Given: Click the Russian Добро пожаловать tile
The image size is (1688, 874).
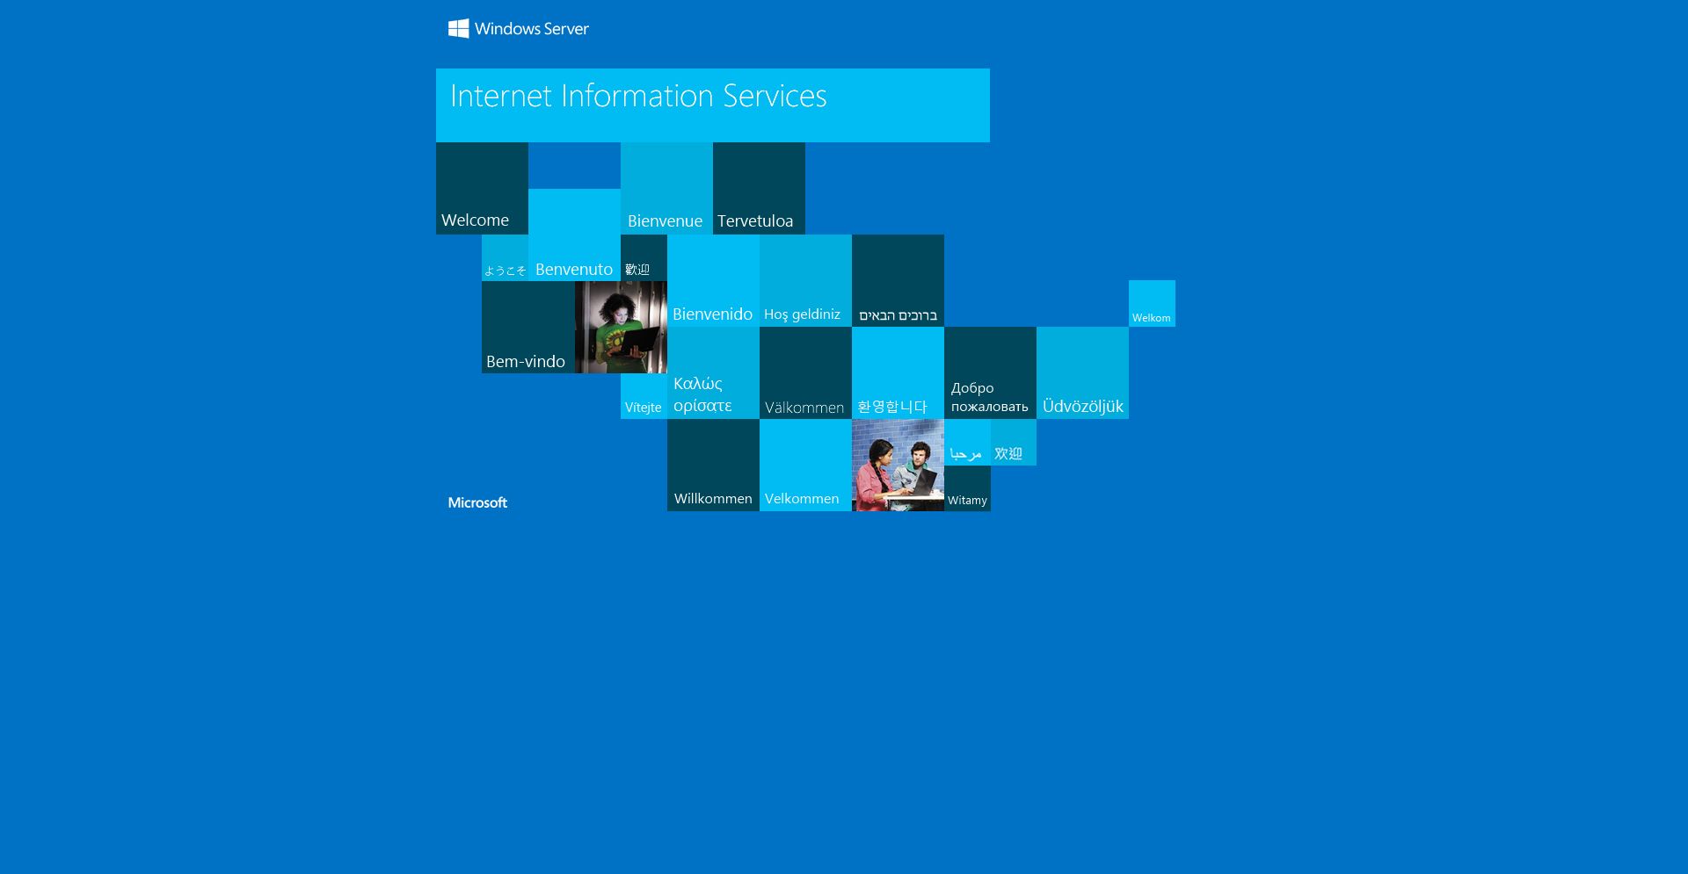Looking at the screenshot, I should tap(990, 373).
